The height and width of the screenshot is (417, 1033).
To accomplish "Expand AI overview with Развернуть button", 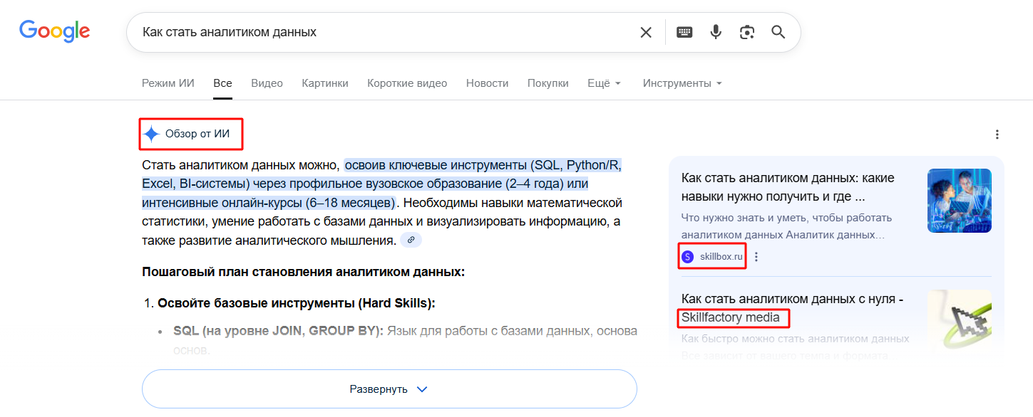I will click(389, 389).
